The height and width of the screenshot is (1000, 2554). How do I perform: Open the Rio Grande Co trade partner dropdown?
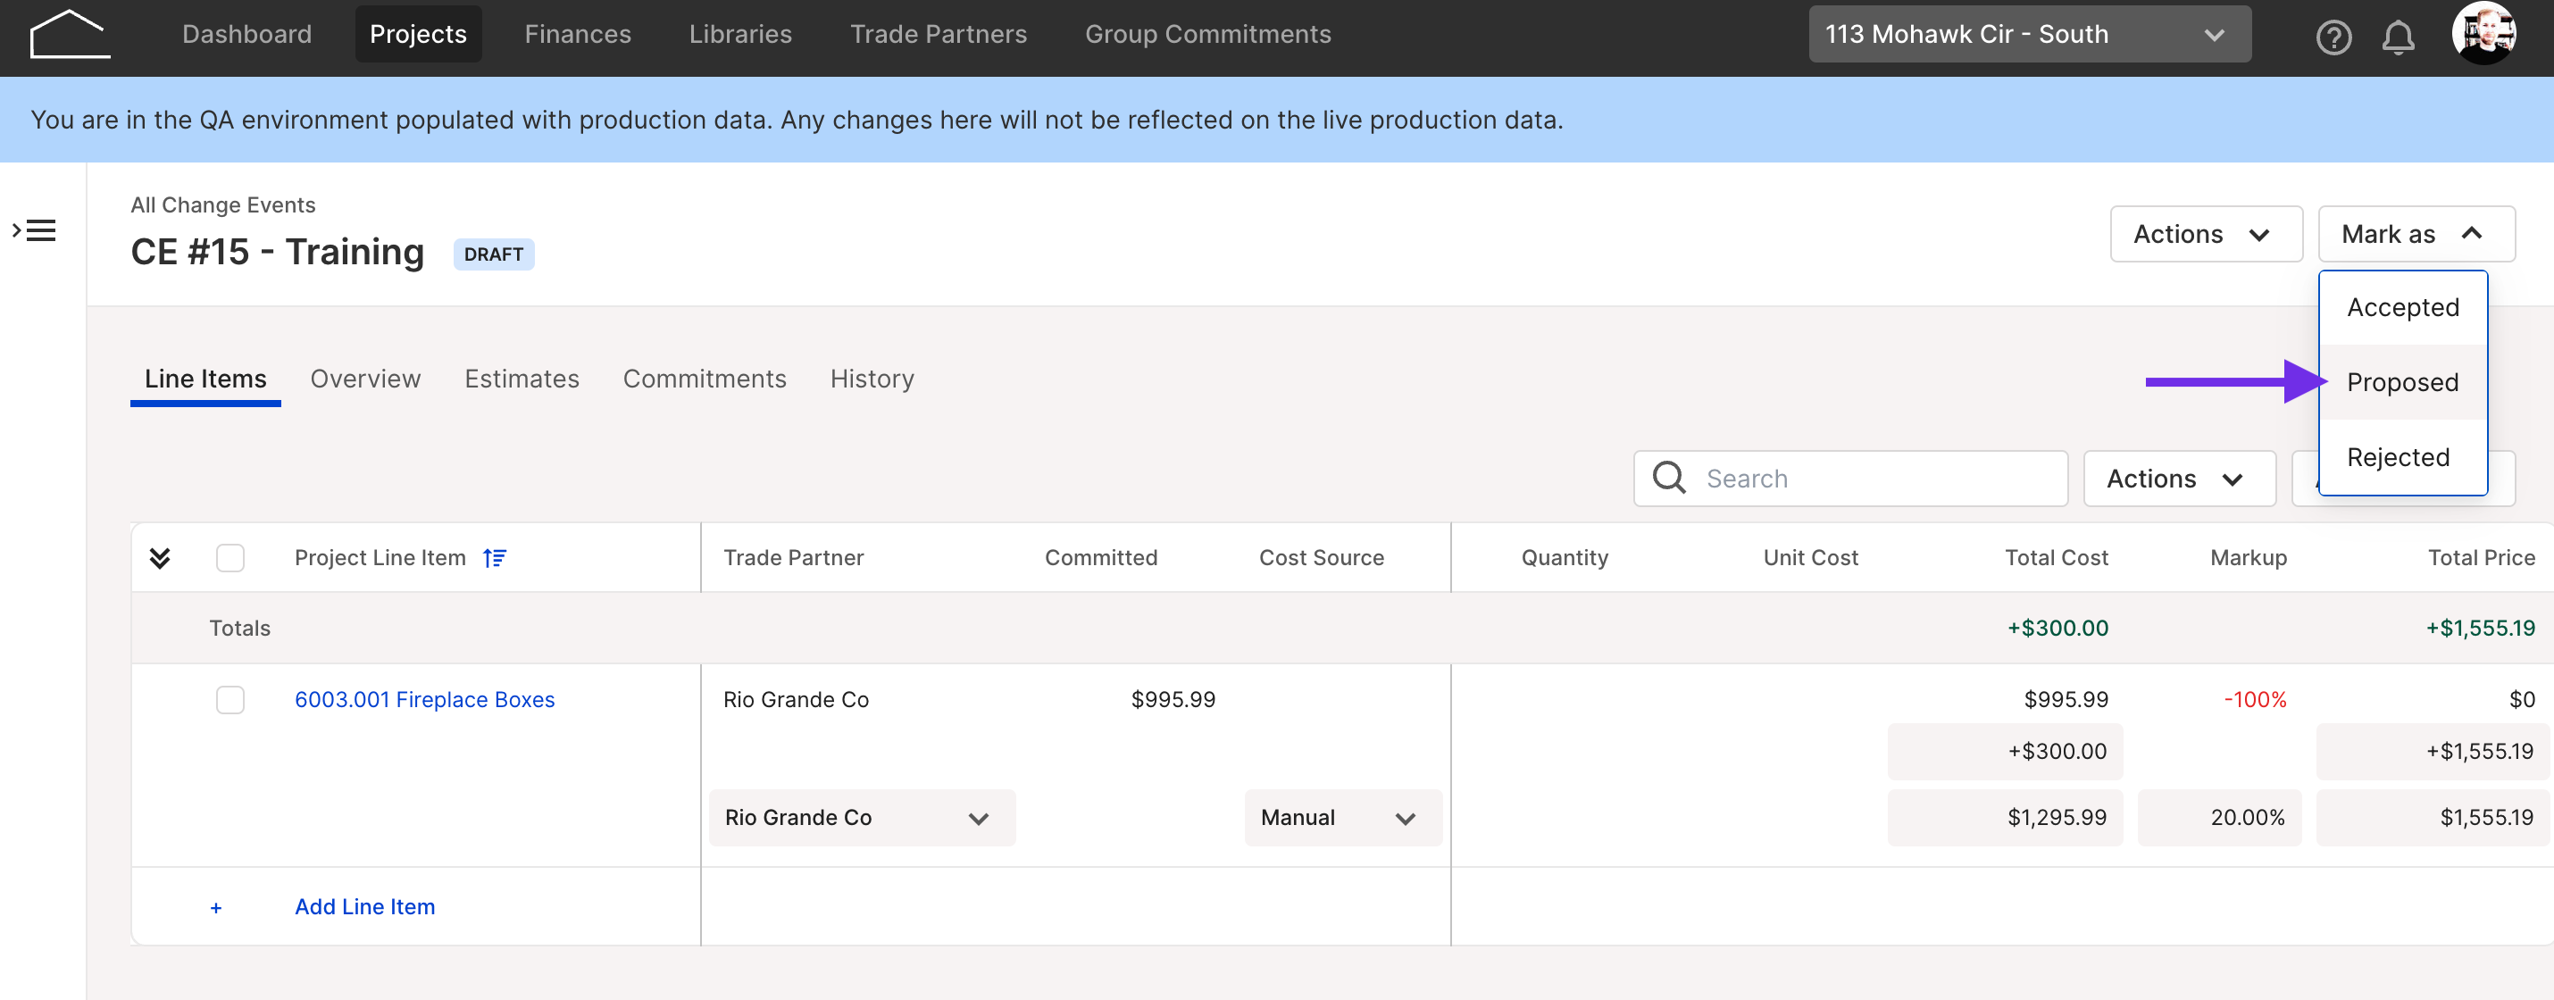862,818
